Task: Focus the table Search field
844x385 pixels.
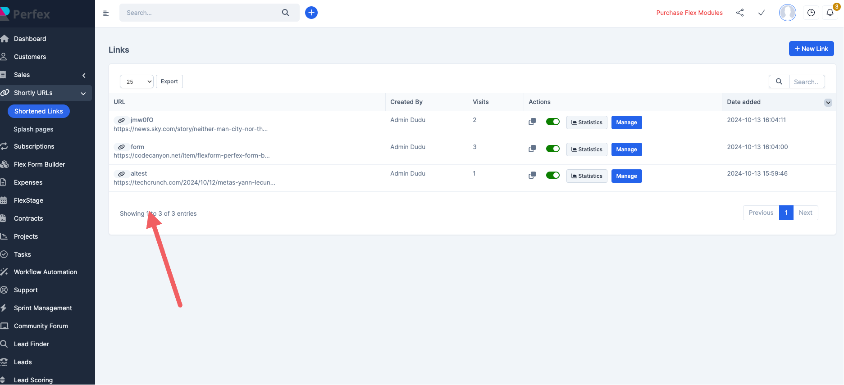Action: 806,82
